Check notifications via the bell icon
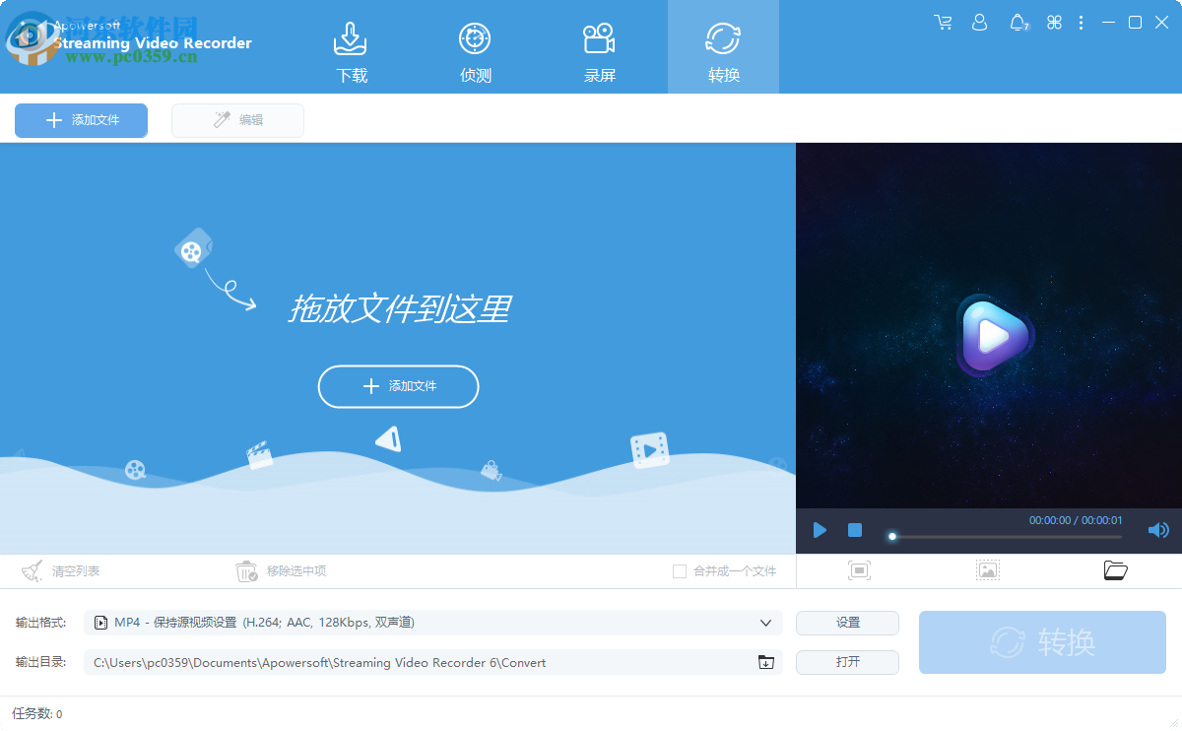The image size is (1182, 731). pyautogui.click(x=1018, y=22)
